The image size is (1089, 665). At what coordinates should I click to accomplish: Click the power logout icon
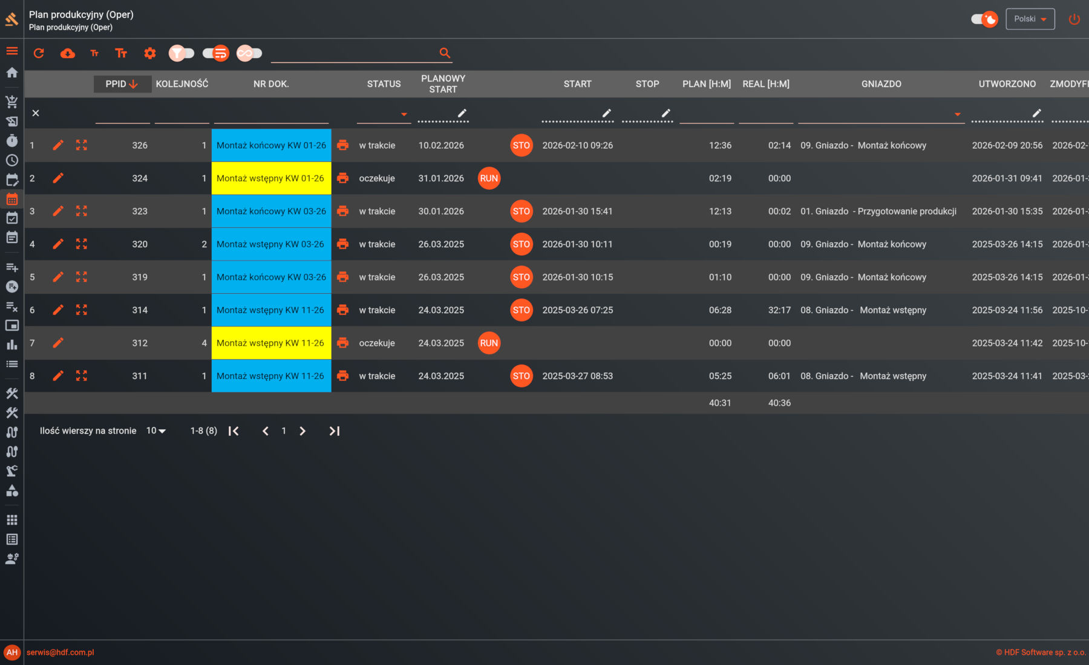click(1074, 19)
